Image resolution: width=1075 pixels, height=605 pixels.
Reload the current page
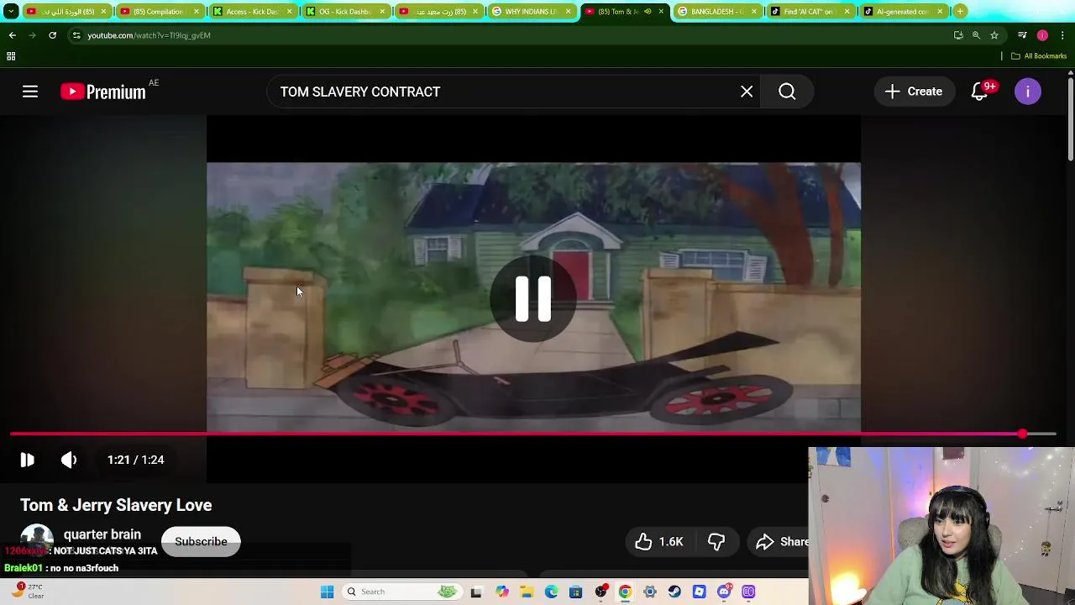pos(52,35)
